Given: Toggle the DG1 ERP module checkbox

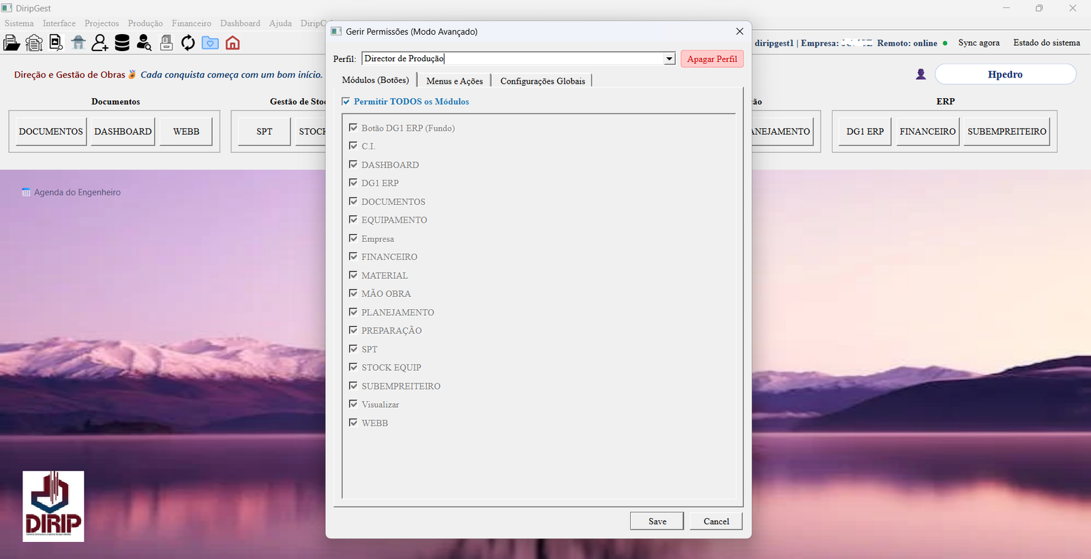Looking at the screenshot, I should click(353, 182).
